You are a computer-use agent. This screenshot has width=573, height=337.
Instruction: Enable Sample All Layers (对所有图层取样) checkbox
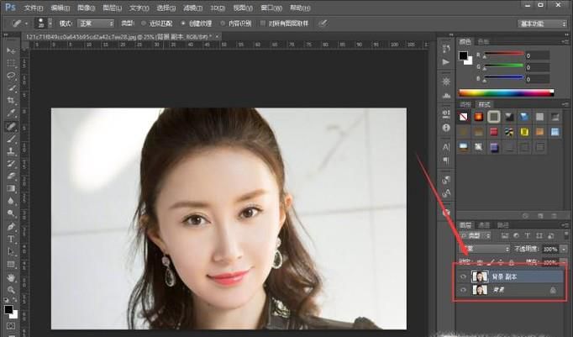[262, 24]
